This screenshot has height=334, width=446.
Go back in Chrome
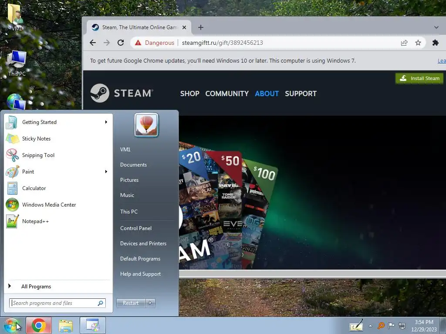tap(93, 43)
